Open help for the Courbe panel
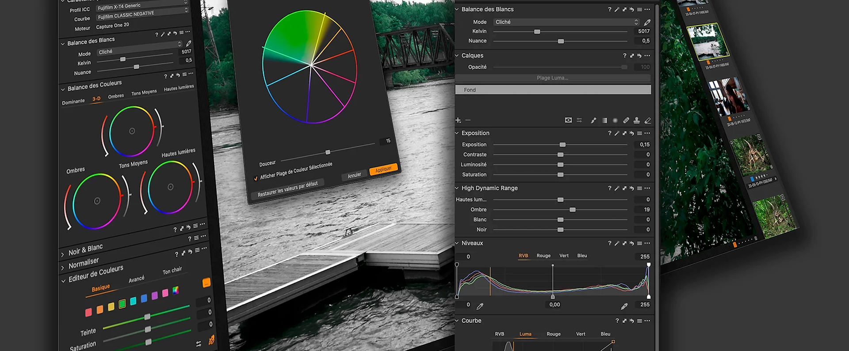This screenshot has height=351, width=849. [617, 321]
